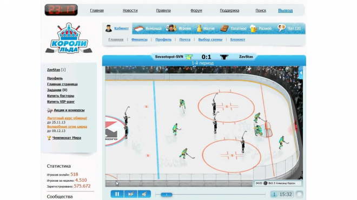Click Главная in the top navigation

click(x=97, y=10)
